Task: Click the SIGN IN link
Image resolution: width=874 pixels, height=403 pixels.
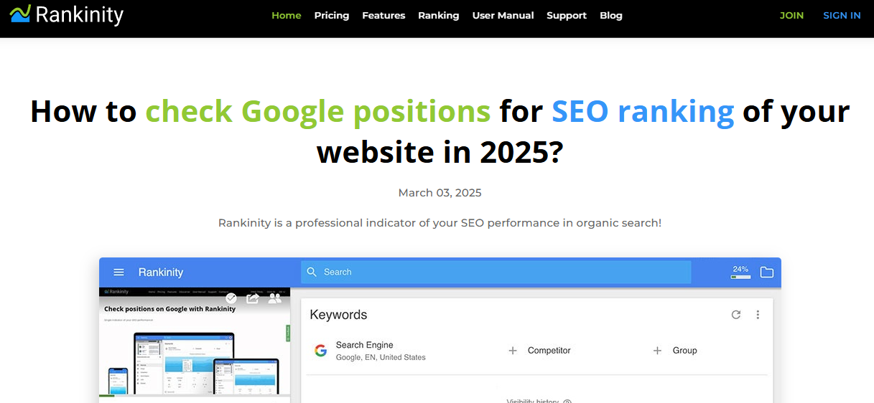Action: [842, 15]
